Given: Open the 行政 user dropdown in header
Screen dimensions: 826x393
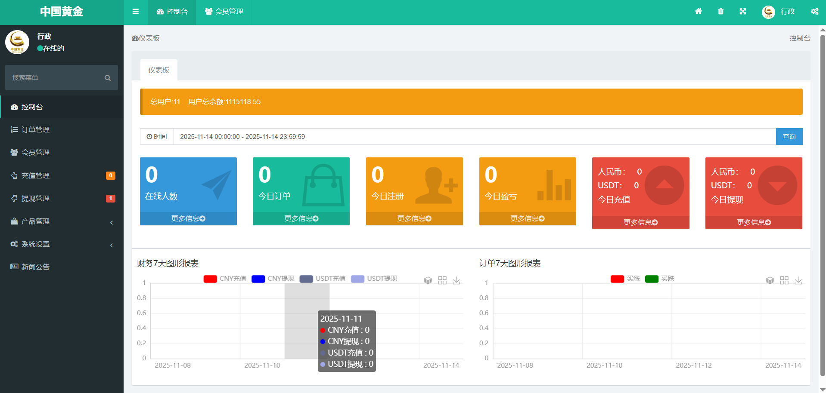Looking at the screenshot, I should [779, 12].
